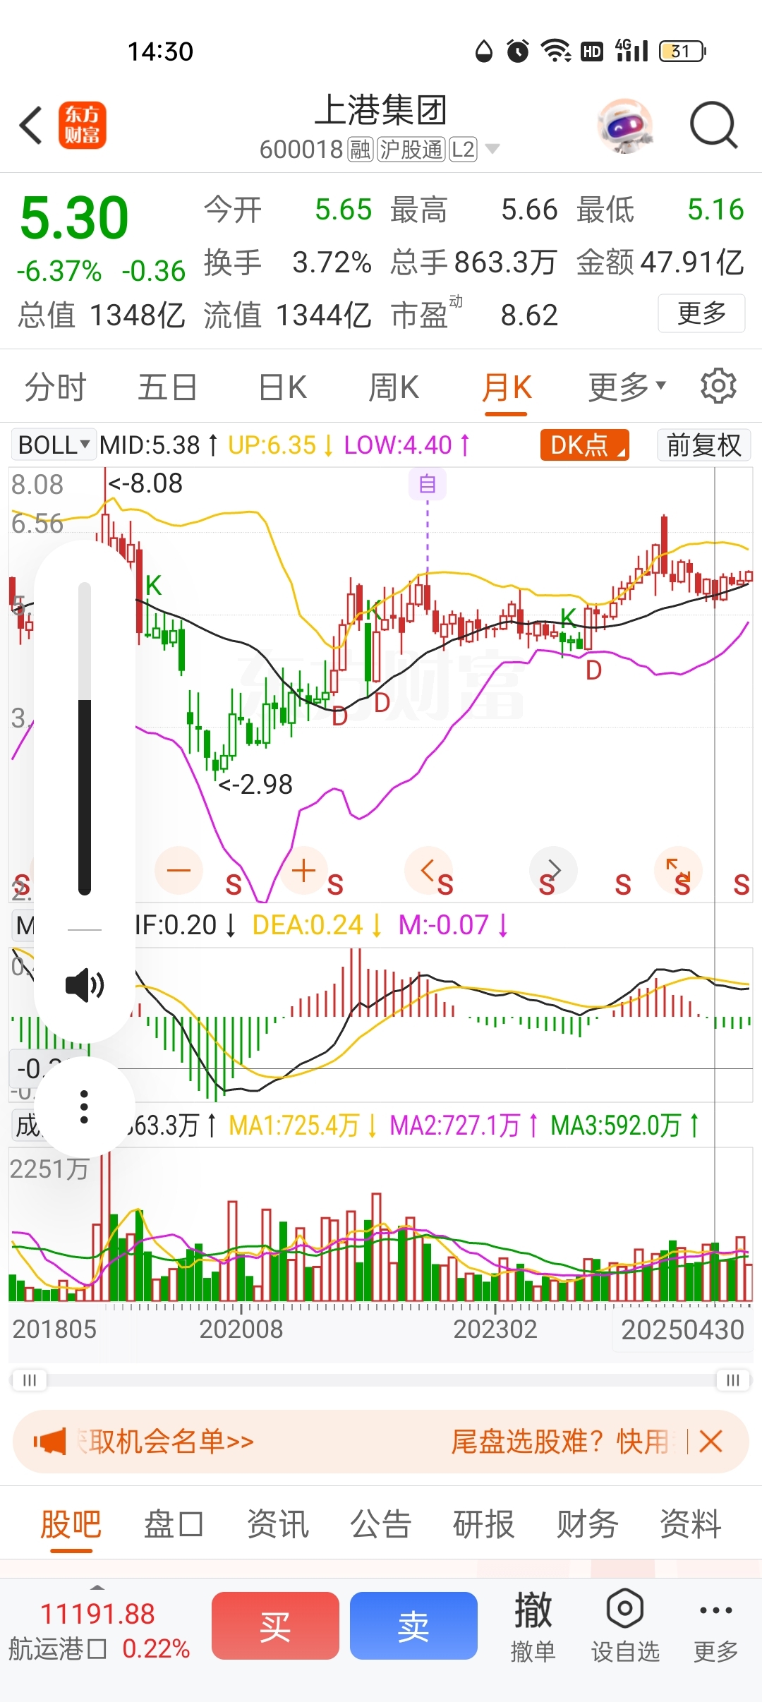Screen dimensions: 762x1702
Task: Switch to the 资讯 tab
Action: 277,1524
